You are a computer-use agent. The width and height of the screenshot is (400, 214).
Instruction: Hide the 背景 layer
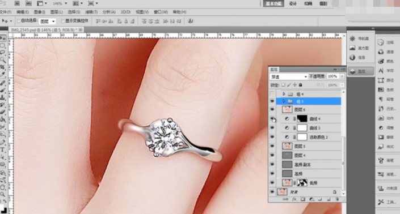click(272, 192)
